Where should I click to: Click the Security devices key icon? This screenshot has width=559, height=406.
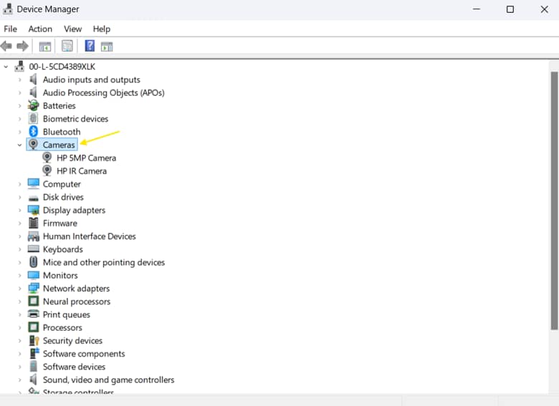tap(34, 340)
